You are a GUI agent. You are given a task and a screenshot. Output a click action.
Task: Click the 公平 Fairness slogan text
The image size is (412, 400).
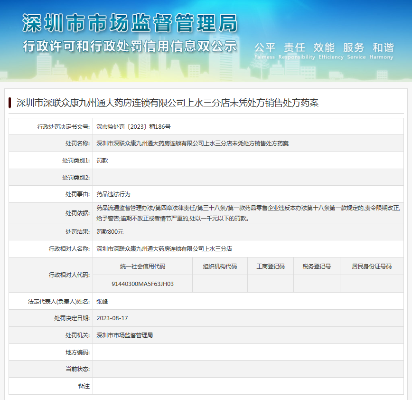(x=264, y=51)
